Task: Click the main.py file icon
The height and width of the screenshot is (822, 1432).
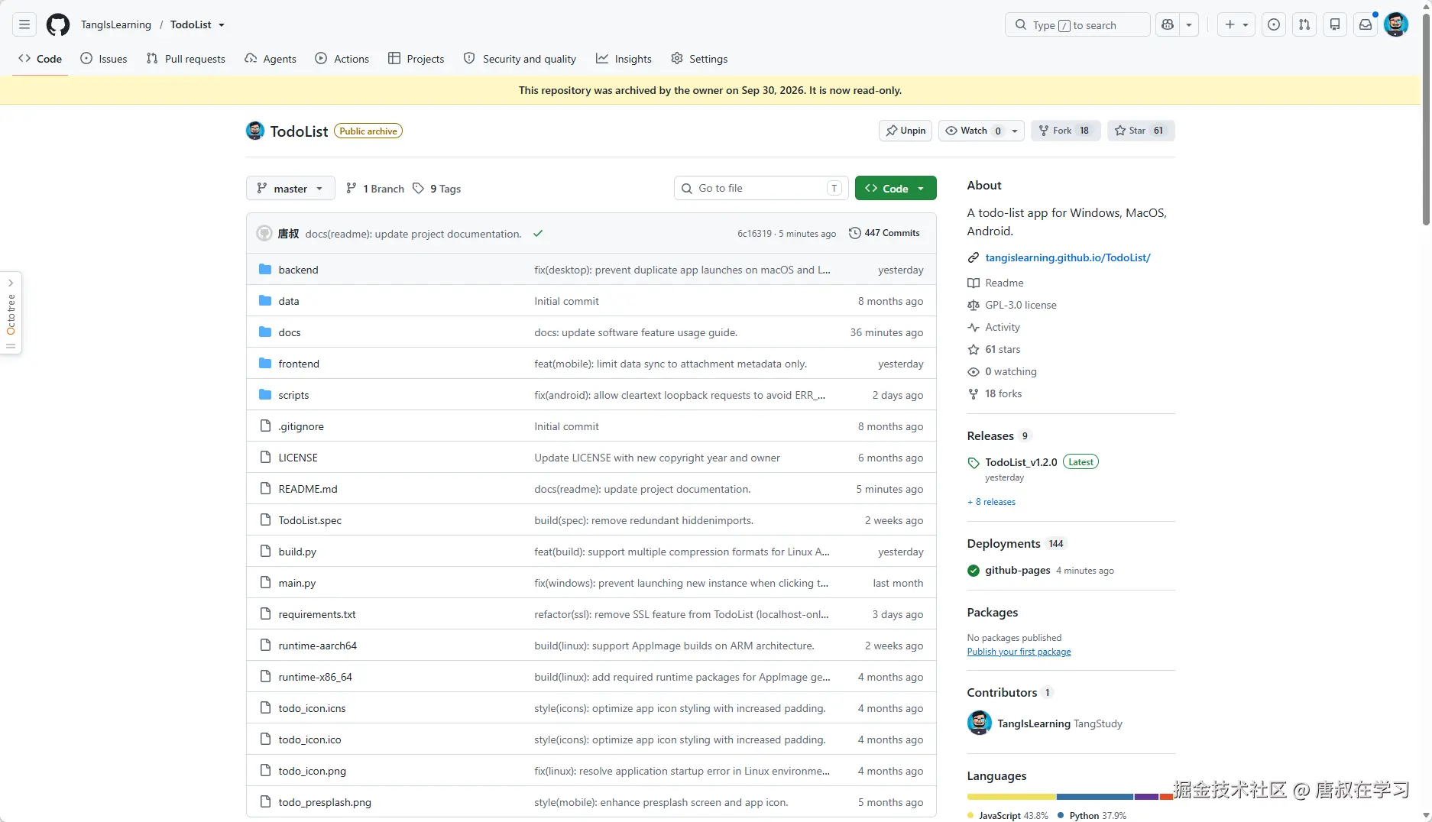Action: [265, 583]
